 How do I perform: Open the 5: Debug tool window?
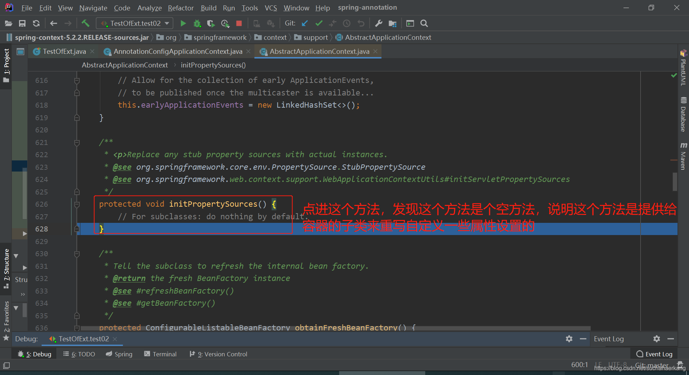(x=35, y=354)
